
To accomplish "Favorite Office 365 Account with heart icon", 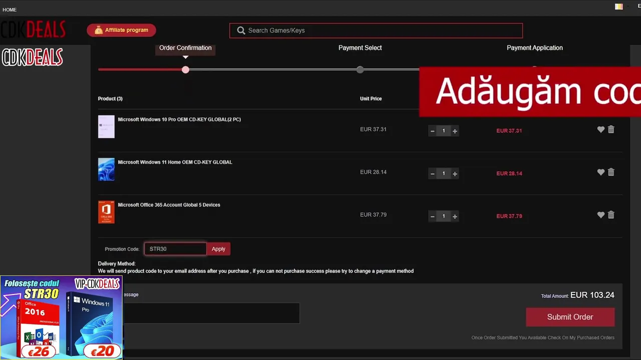I will point(601,215).
